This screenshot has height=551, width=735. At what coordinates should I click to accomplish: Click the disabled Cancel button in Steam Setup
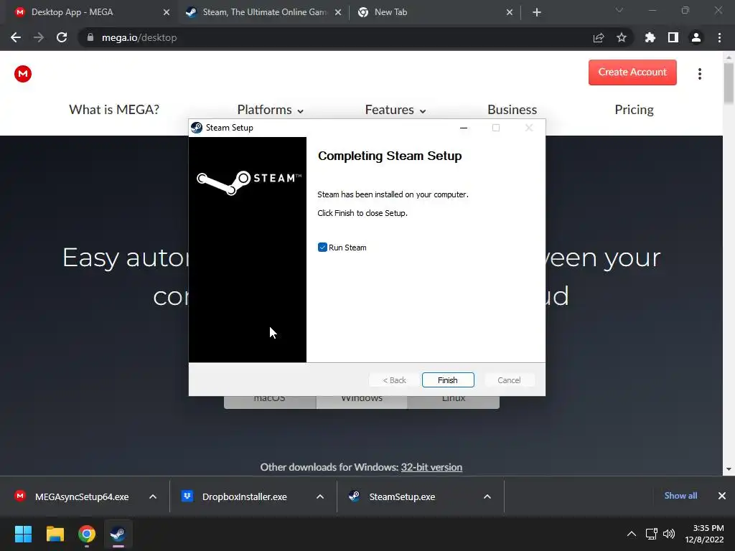click(x=509, y=380)
